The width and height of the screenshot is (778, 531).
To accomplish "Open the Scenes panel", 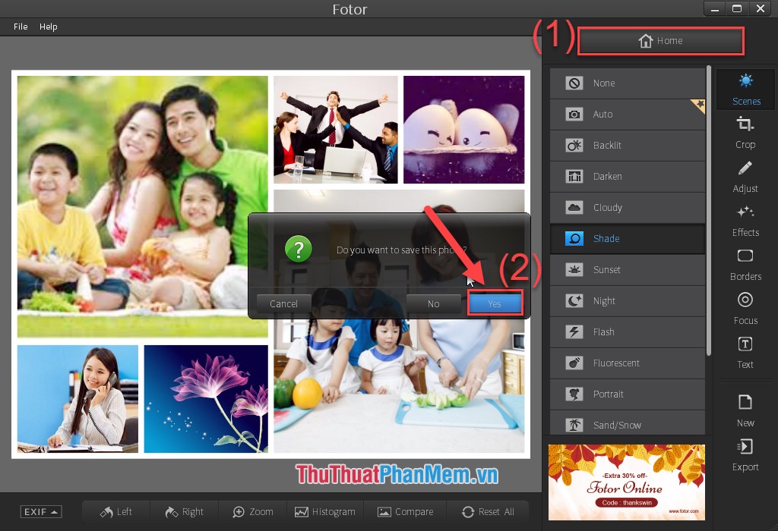I will coord(745,89).
